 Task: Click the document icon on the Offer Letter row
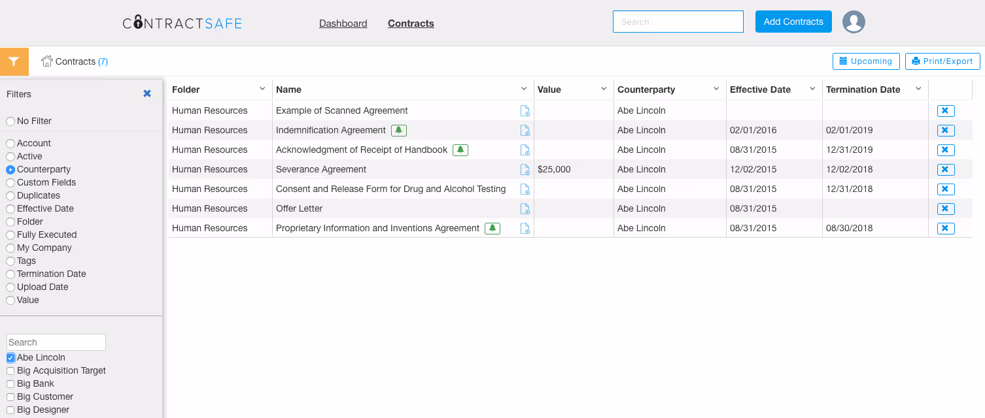(x=525, y=208)
